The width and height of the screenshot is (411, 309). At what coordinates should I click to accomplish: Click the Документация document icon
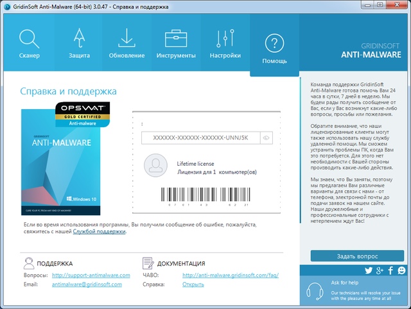click(x=148, y=263)
